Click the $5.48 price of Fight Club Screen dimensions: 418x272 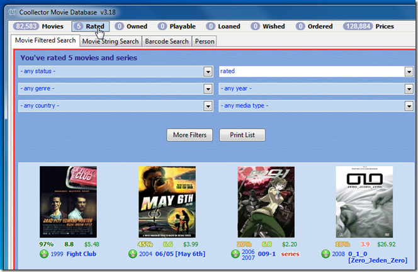(x=92, y=244)
